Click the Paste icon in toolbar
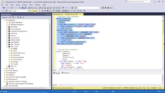 pyautogui.click(x=59, y=8)
